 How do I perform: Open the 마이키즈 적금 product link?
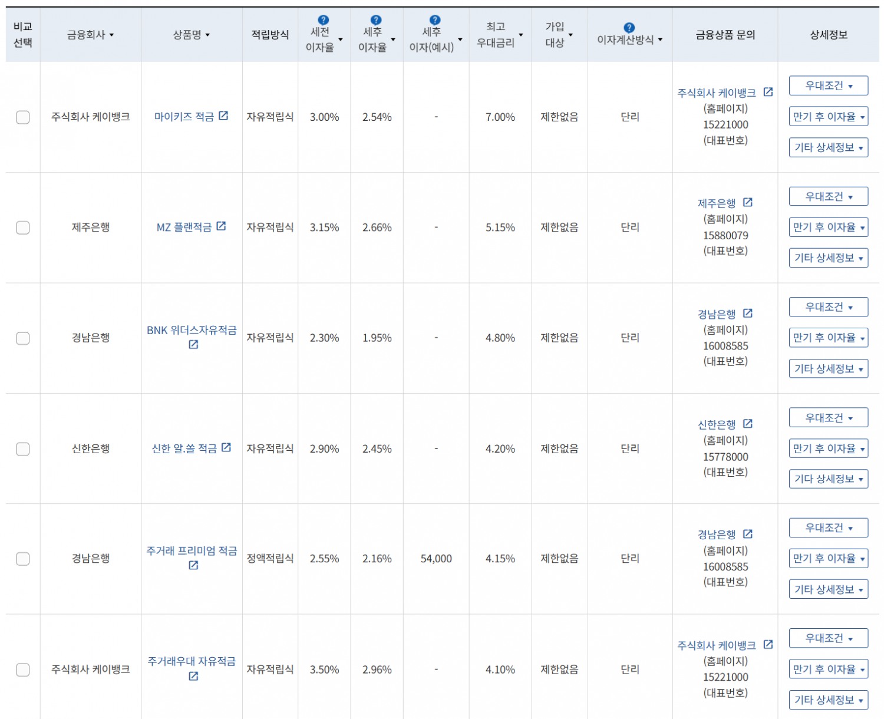(x=184, y=117)
